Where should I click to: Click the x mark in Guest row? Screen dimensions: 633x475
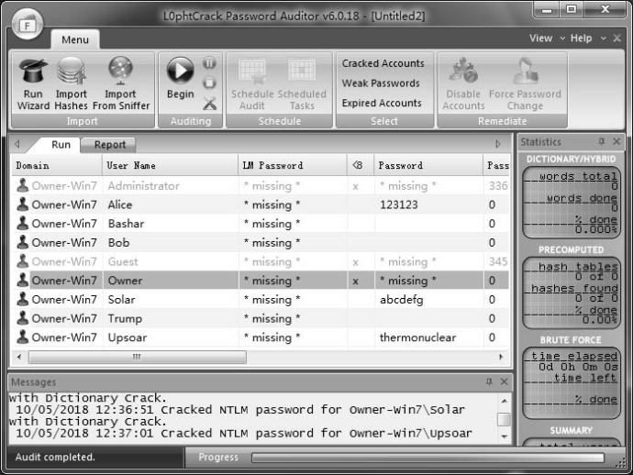click(355, 262)
